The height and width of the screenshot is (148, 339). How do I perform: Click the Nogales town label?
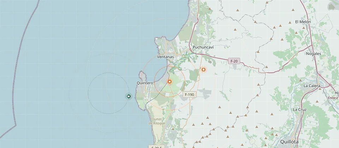(314, 54)
